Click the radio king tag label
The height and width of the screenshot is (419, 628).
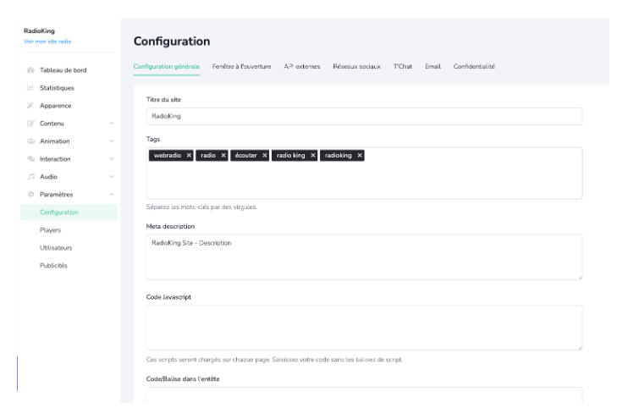(291, 156)
